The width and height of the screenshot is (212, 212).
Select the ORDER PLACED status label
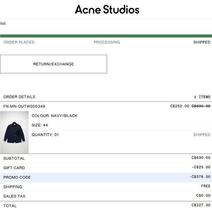click(x=19, y=42)
